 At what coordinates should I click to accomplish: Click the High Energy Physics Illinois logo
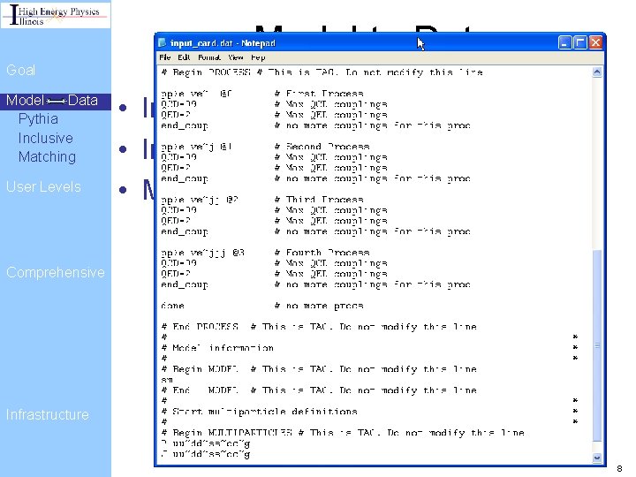[55, 15]
